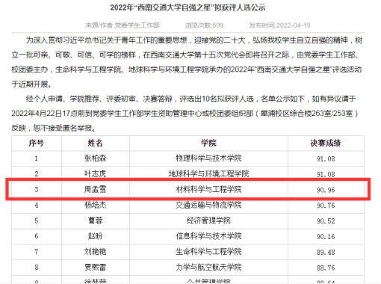This screenshot has height=284, width=381.
Task: Click the 学院 column header
Action: 208,143
